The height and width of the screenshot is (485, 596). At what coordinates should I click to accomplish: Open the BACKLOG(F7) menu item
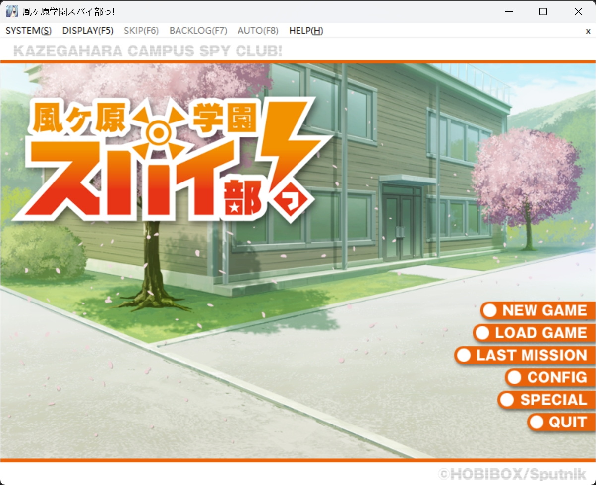pos(198,31)
